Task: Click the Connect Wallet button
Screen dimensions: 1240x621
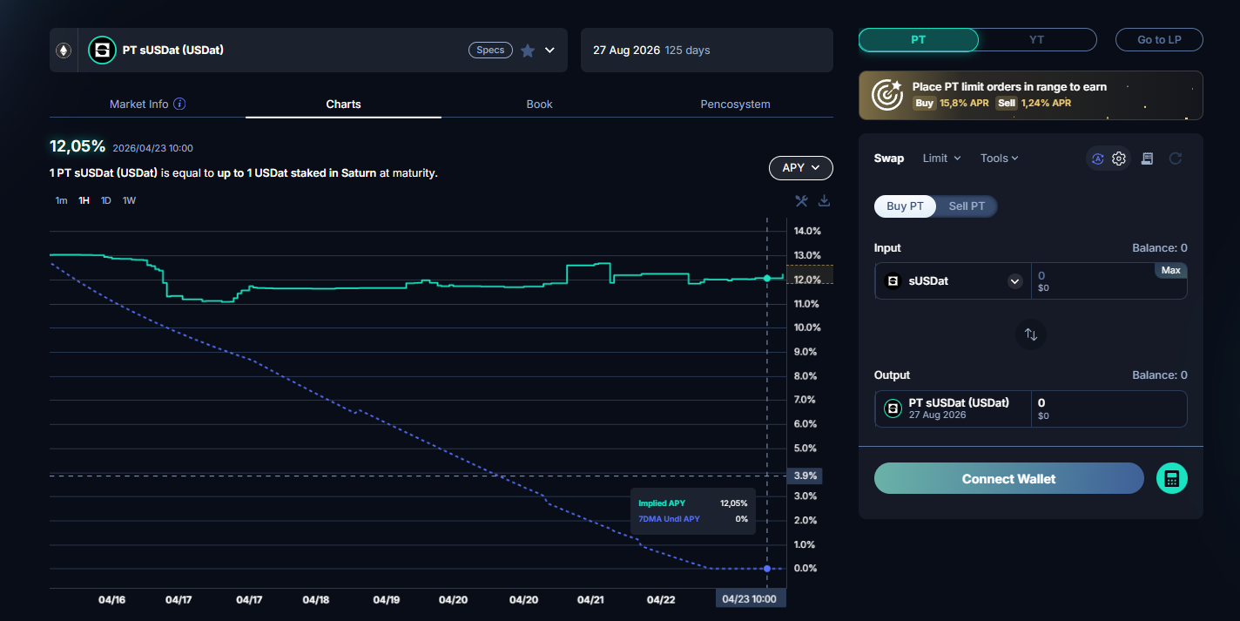Action: click(1008, 478)
